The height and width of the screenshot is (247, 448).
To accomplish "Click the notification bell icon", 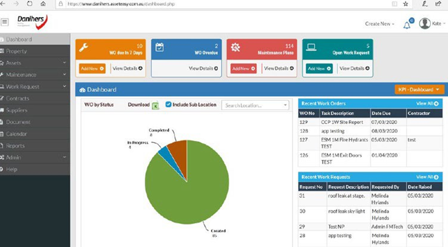I will 407,24.
